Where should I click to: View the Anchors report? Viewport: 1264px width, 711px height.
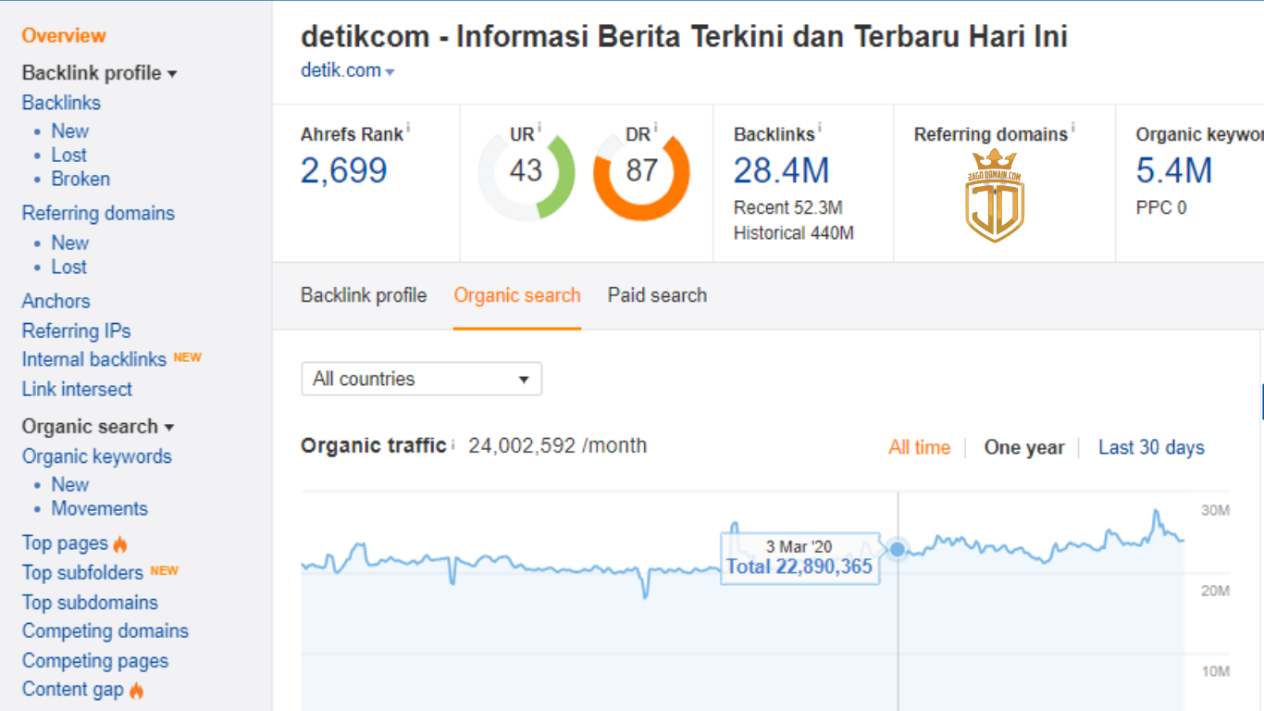[x=56, y=301]
